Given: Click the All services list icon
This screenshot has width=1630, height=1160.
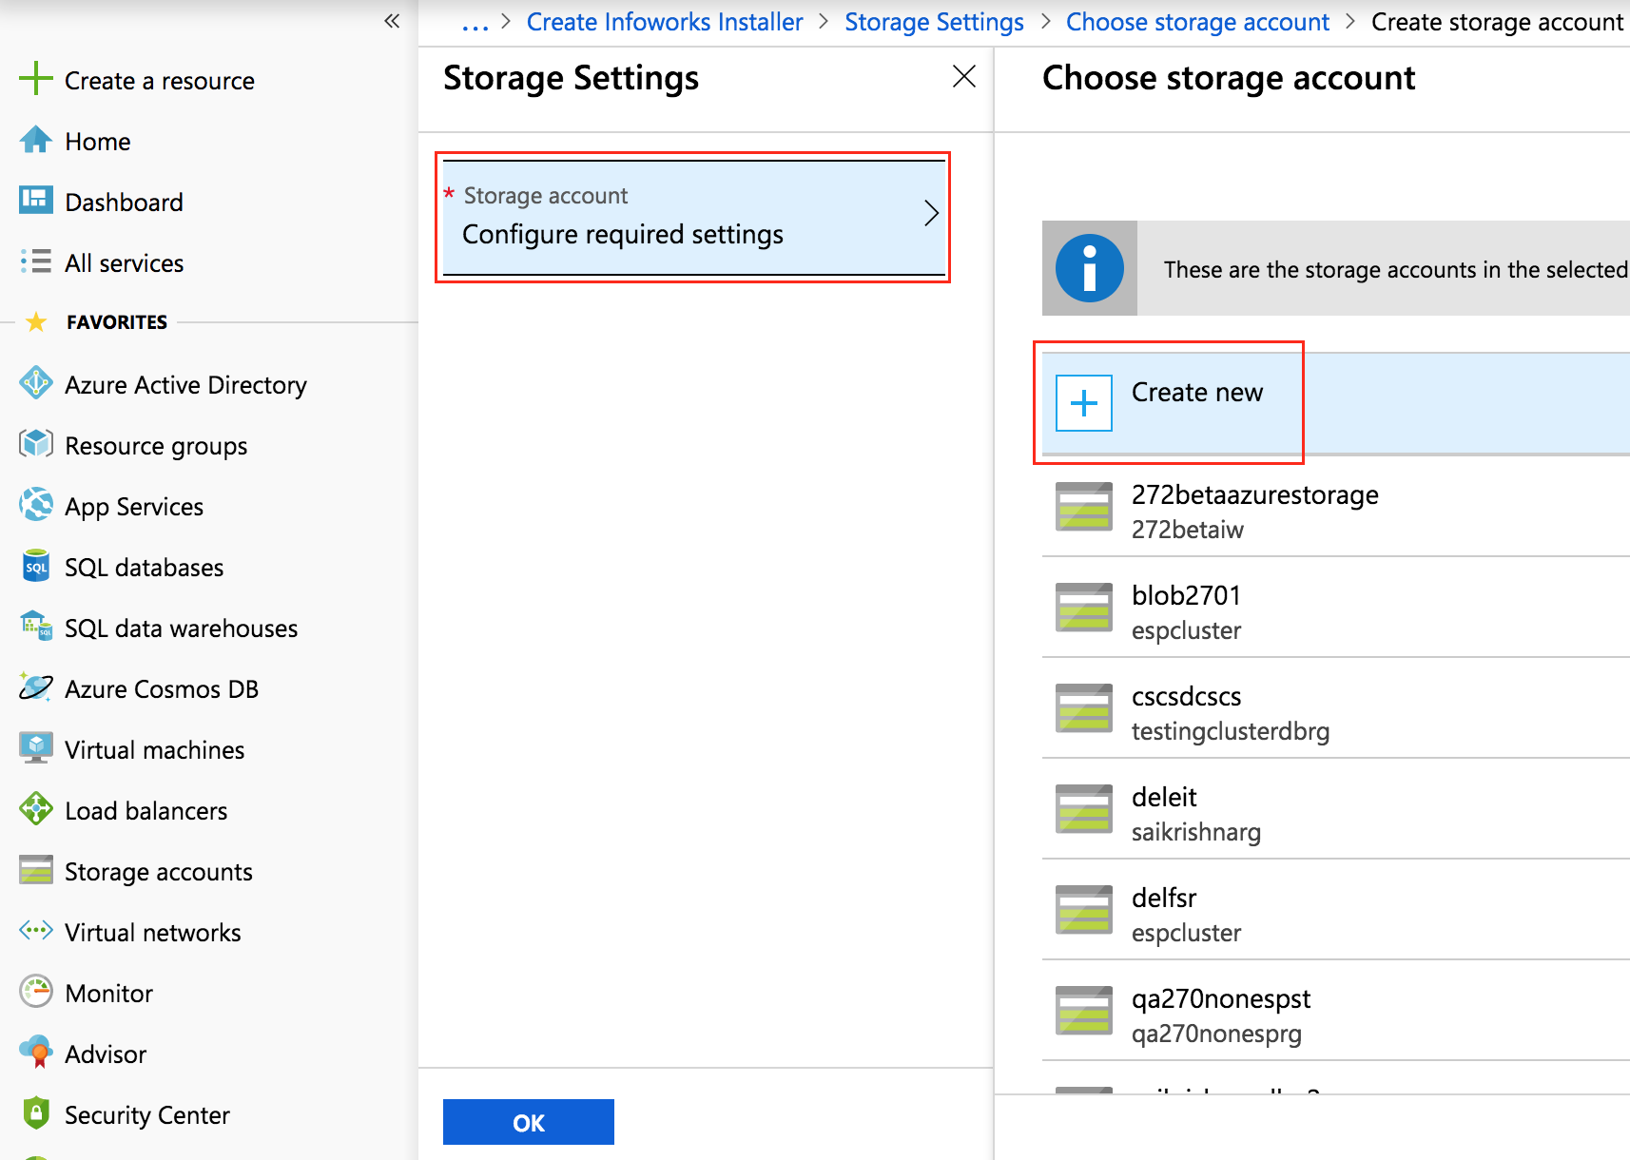Looking at the screenshot, I should pyautogui.click(x=36, y=261).
